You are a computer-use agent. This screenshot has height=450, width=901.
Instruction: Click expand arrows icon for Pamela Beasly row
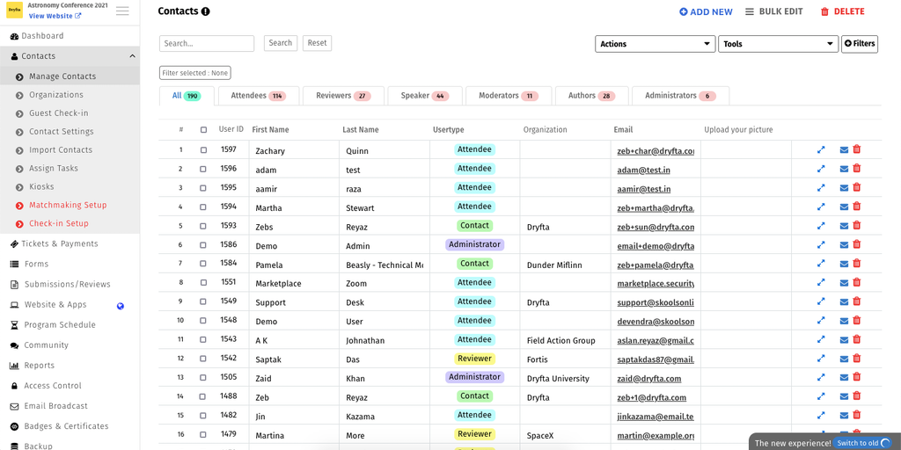pos(821,265)
